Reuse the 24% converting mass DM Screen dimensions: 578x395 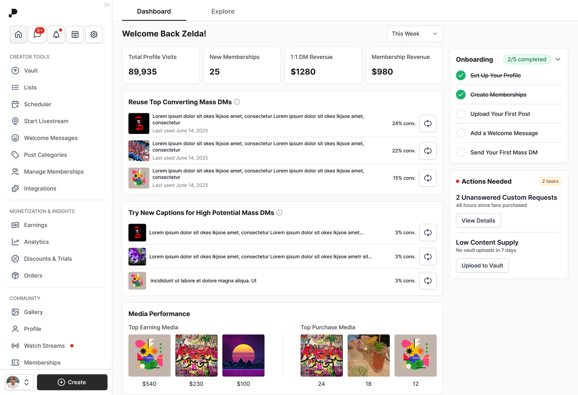coord(427,123)
